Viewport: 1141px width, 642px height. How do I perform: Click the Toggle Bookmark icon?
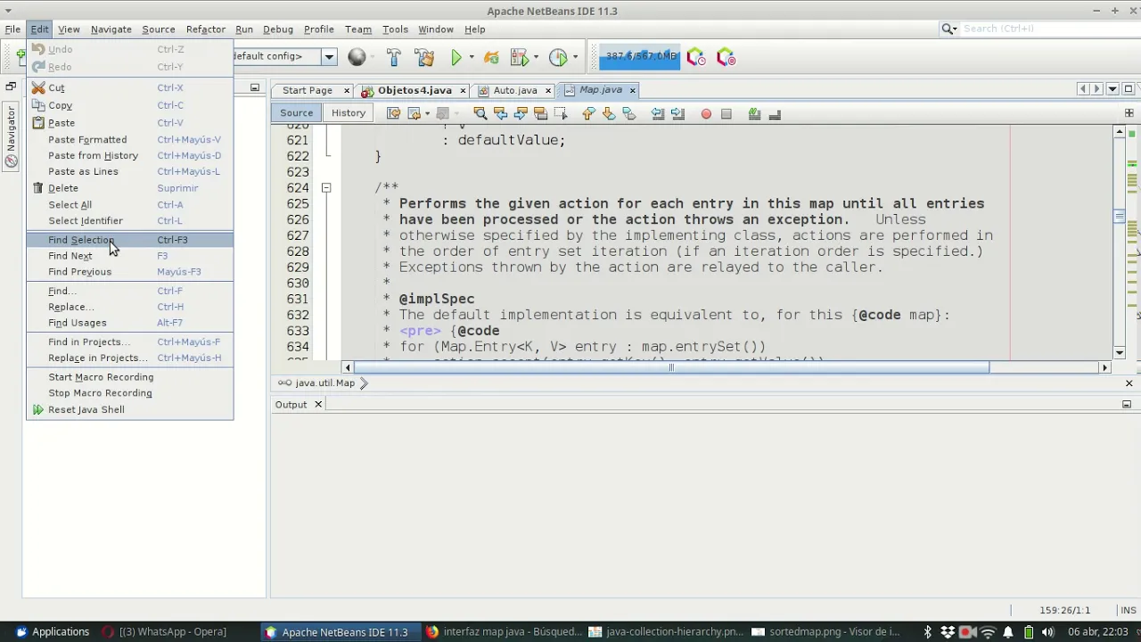628,113
